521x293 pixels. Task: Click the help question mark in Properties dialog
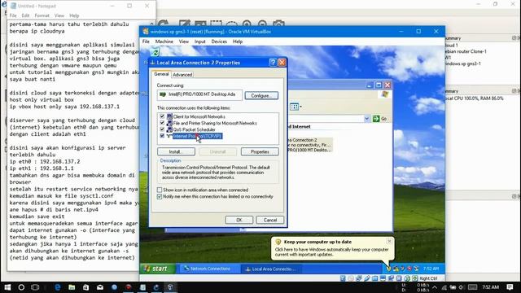(x=273, y=63)
